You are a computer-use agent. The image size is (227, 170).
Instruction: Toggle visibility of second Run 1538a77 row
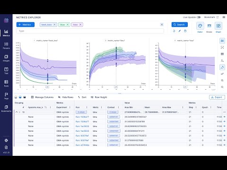coord(225,121)
